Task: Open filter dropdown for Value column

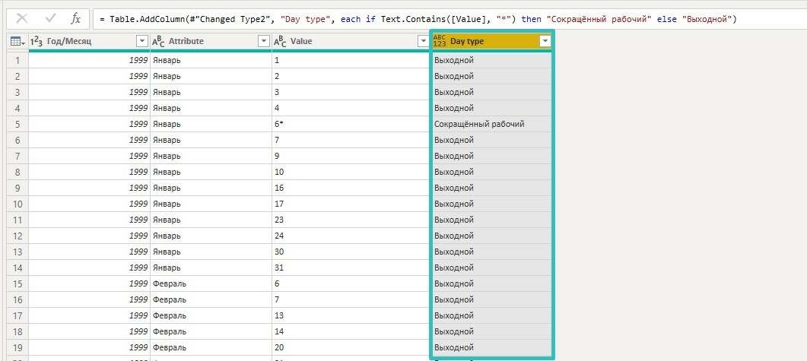Action: pyautogui.click(x=423, y=42)
